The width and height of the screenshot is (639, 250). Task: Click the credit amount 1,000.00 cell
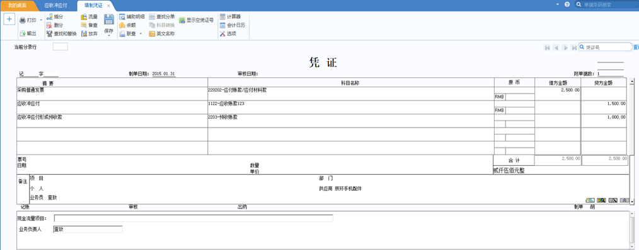point(604,121)
